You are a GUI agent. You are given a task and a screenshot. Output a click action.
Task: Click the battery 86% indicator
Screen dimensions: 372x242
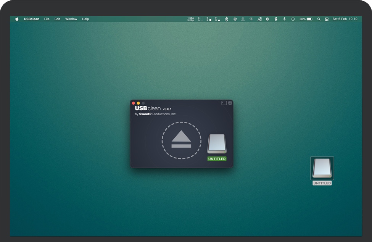[306, 19]
